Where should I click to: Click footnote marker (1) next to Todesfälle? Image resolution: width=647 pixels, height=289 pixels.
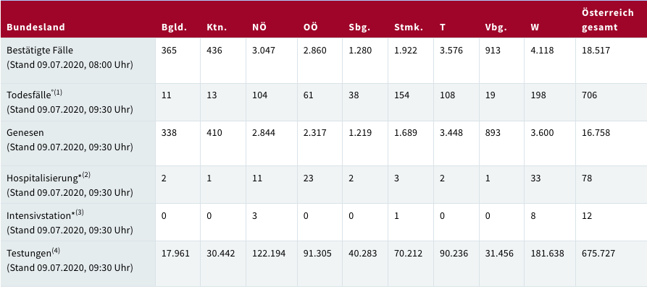(57, 92)
